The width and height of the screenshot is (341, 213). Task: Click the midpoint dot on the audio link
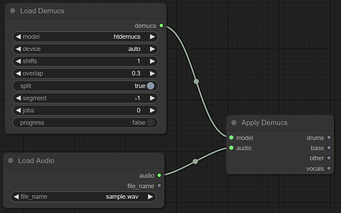tap(195, 161)
